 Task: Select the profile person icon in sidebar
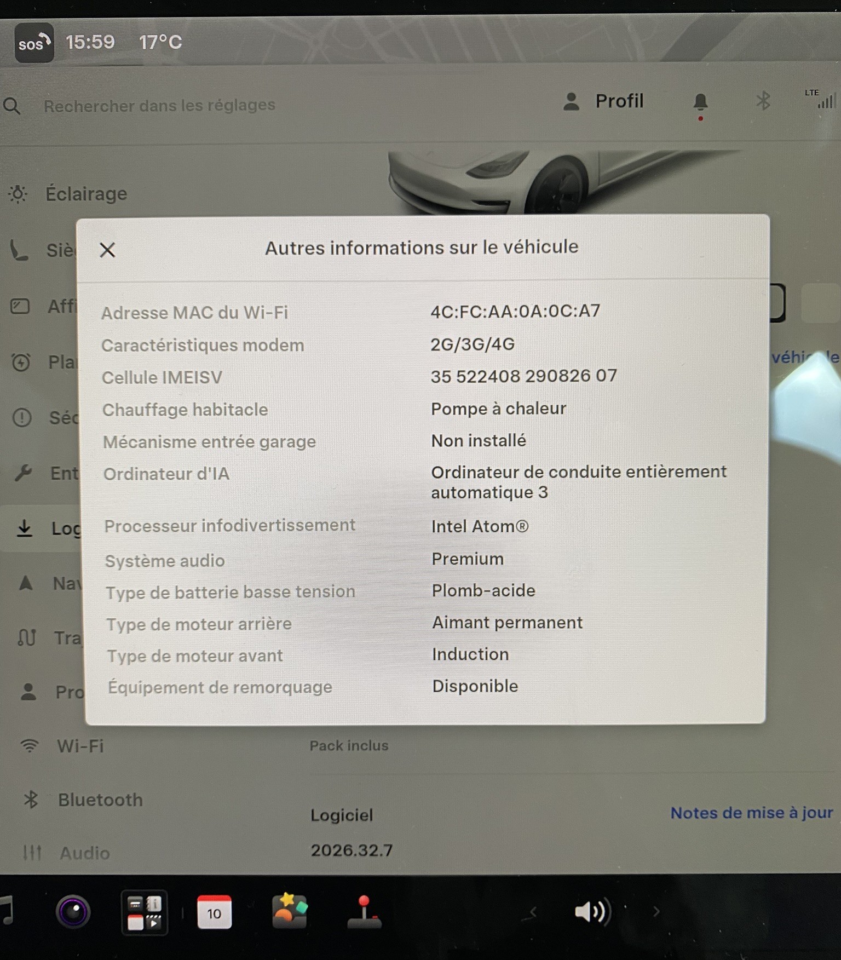(28, 692)
